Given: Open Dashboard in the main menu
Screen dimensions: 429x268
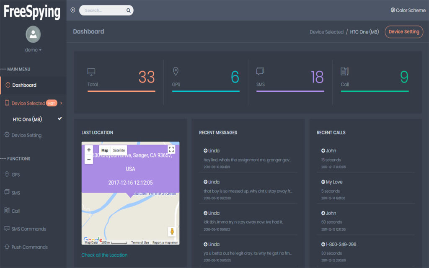Looking at the screenshot, I should [24, 85].
